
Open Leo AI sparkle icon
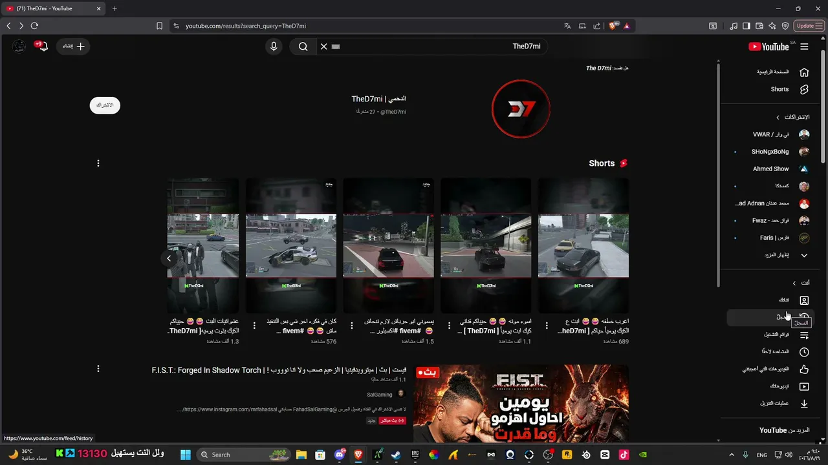pos(772,26)
